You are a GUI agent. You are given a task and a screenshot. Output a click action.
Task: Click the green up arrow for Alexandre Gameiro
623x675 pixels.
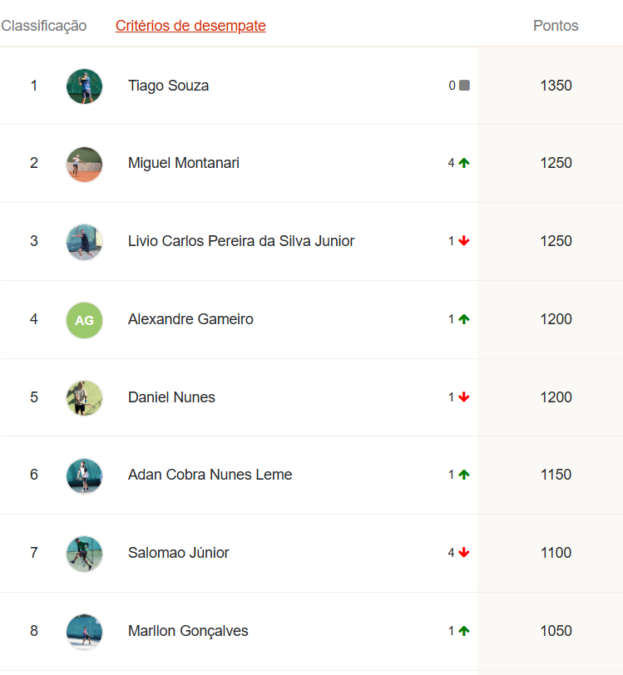(x=464, y=319)
